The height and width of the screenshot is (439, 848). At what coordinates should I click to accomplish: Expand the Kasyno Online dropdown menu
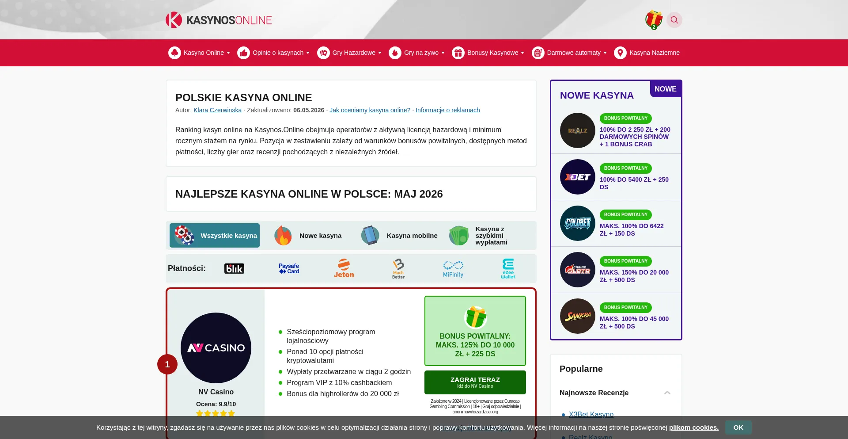tap(228, 53)
